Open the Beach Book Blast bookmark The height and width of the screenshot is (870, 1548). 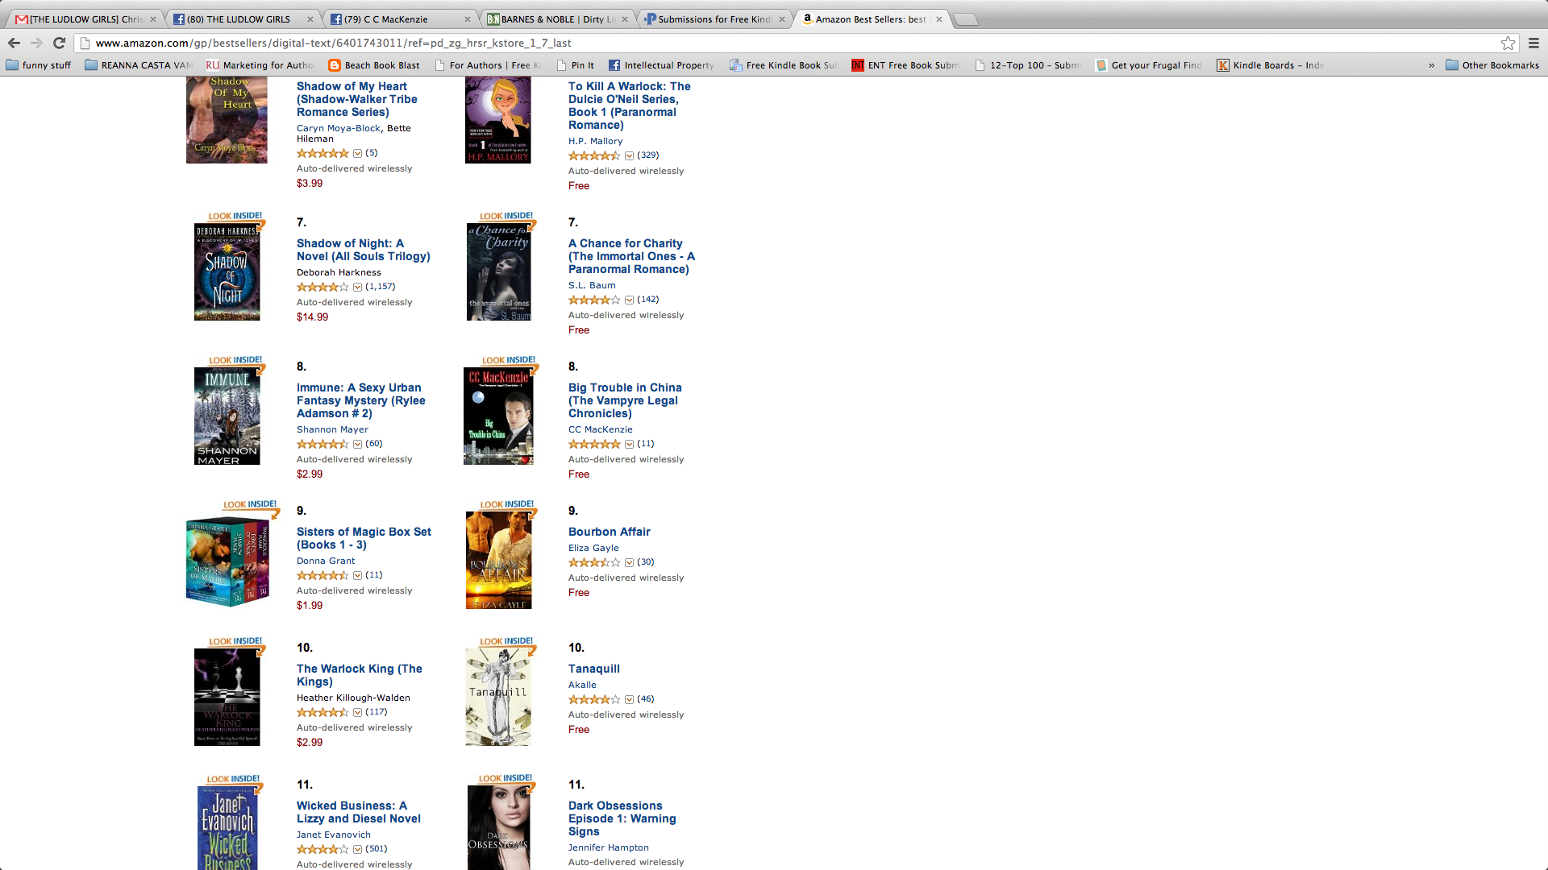[374, 65]
